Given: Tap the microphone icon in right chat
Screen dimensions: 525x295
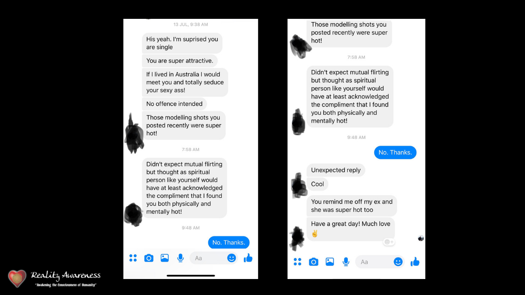Looking at the screenshot, I should (346, 262).
